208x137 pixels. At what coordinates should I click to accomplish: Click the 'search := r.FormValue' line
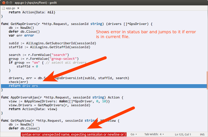39,55
